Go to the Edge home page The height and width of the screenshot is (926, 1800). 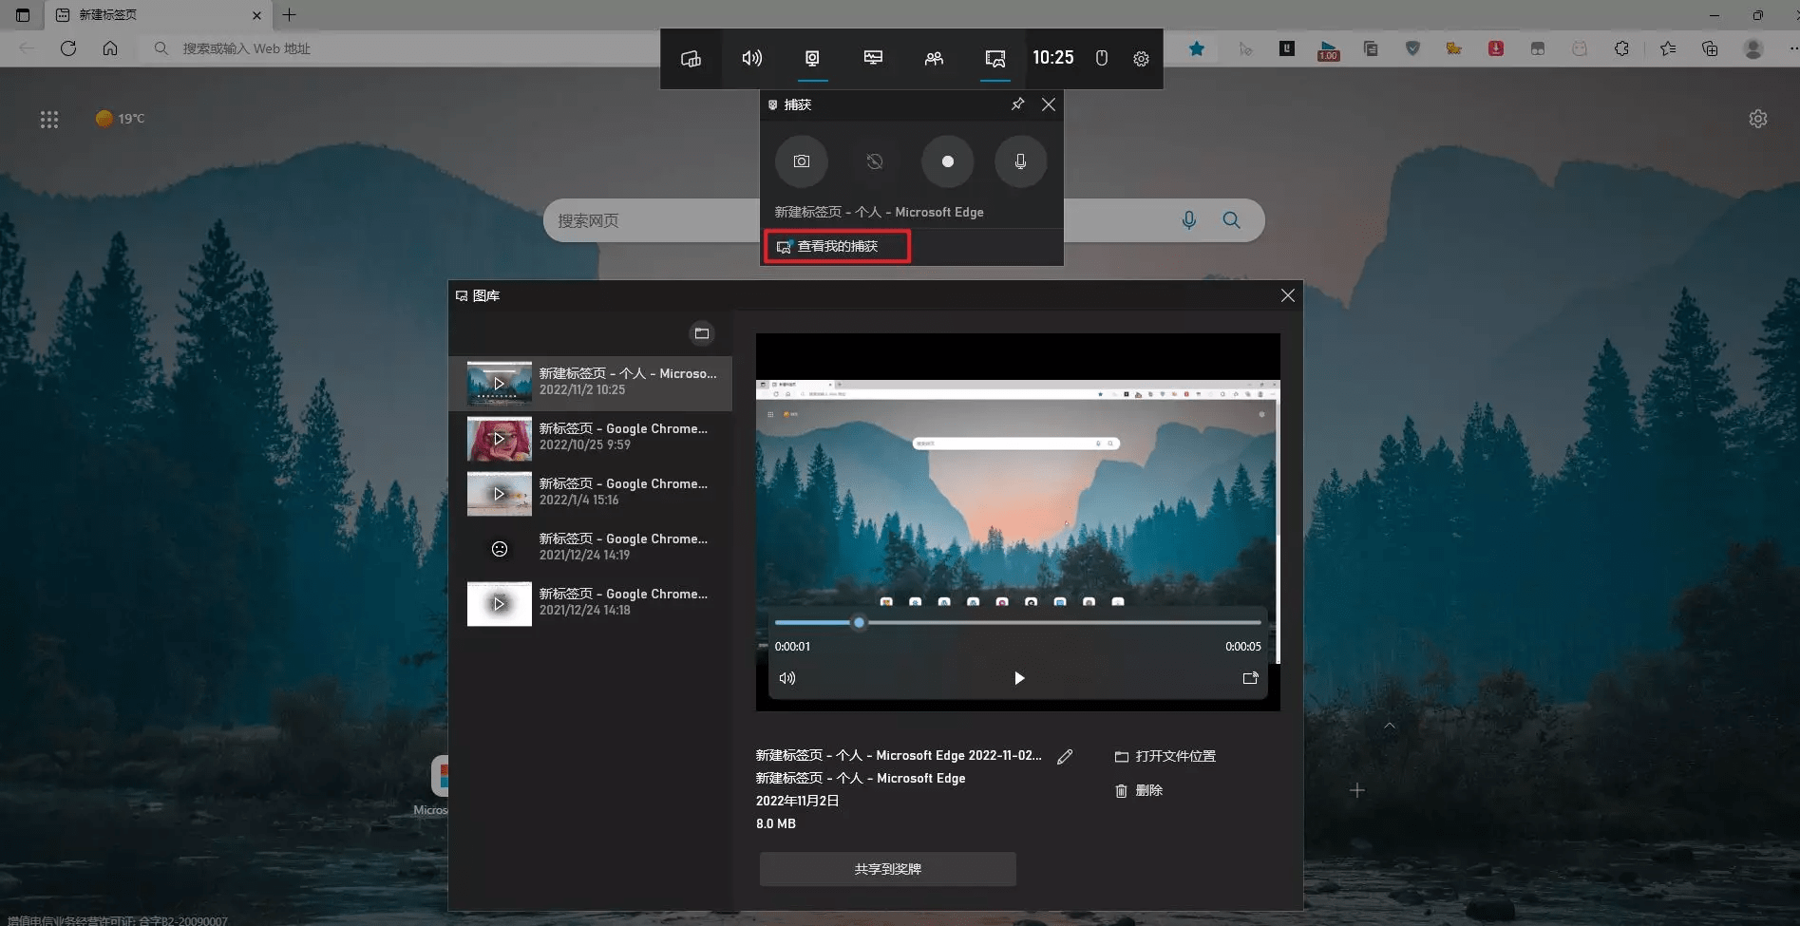pyautogui.click(x=110, y=48)
